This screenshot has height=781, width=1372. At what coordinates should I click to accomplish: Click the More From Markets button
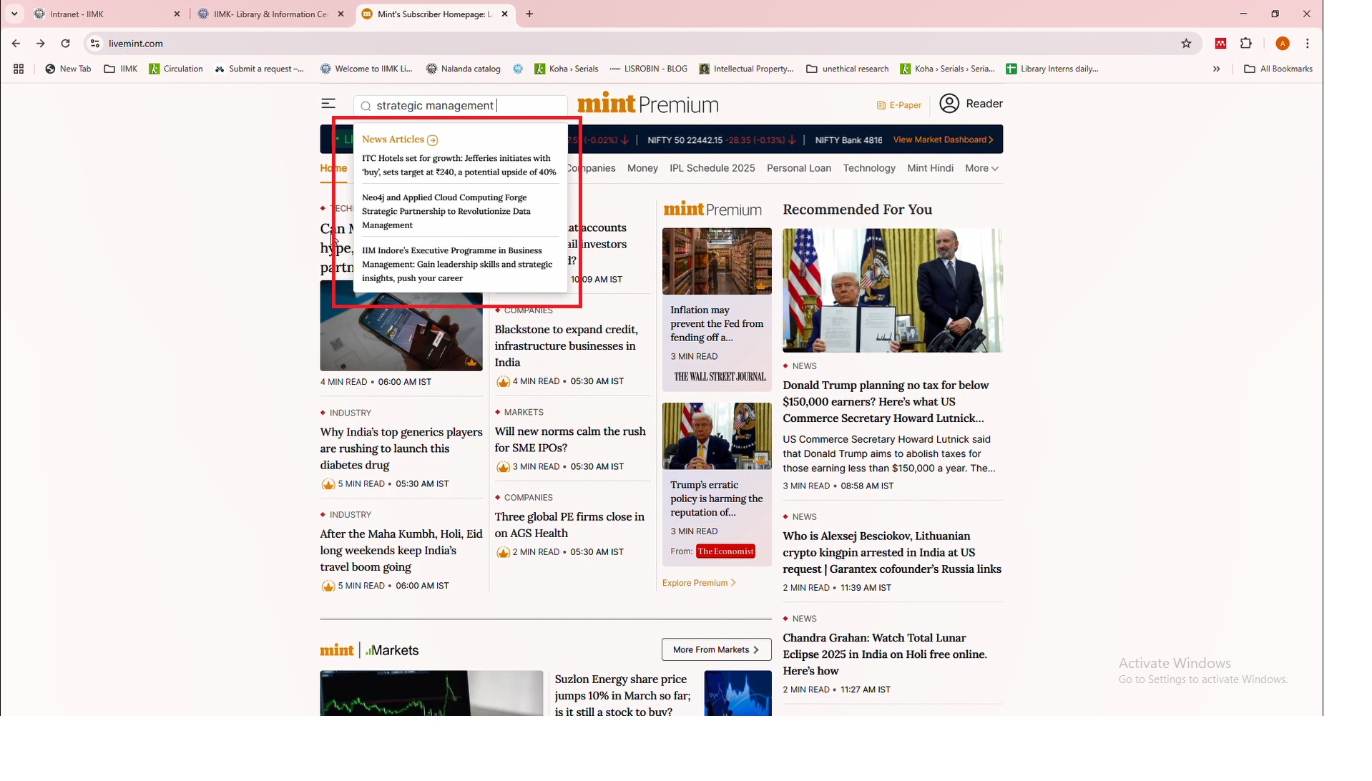716,649
